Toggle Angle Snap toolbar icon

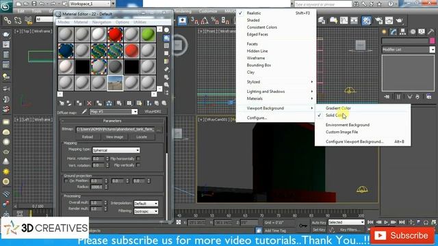(x=205, y=20)
